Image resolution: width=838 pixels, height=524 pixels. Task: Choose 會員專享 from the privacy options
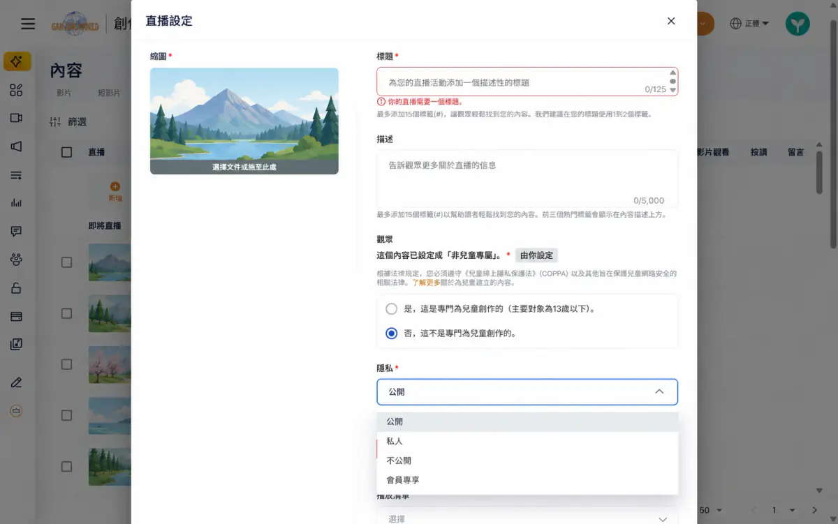[x=527, y=481]
